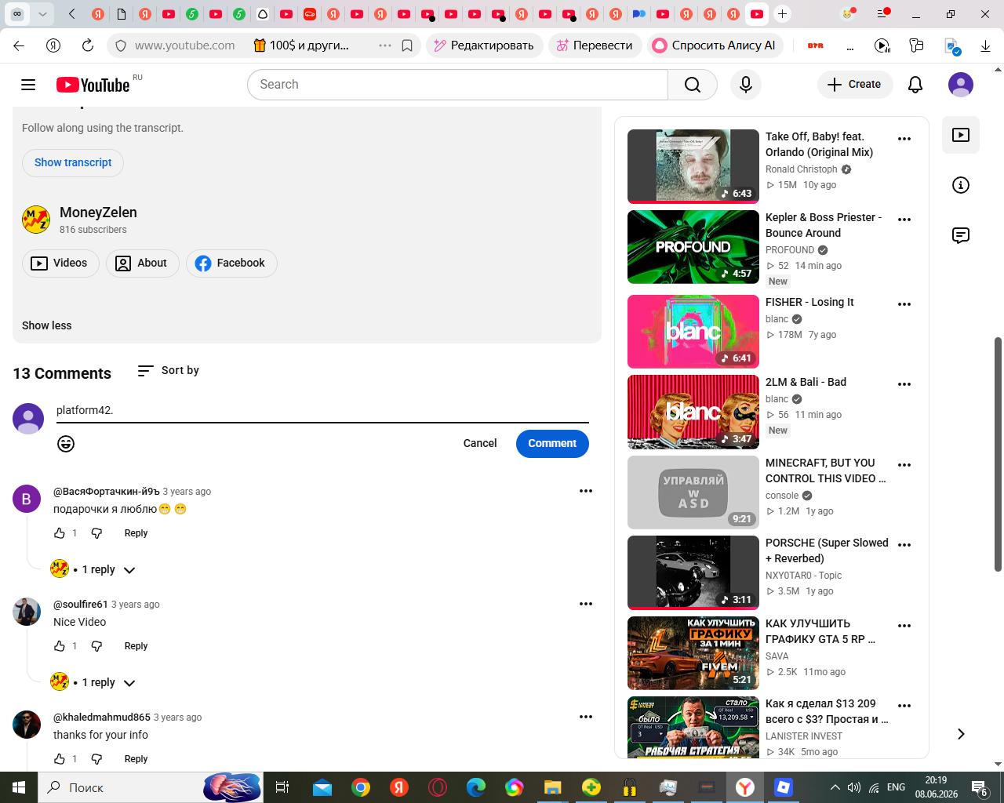1004x803 pixels.
Task: Open the comments side panel icon
Action: click(x=961, y=235)
